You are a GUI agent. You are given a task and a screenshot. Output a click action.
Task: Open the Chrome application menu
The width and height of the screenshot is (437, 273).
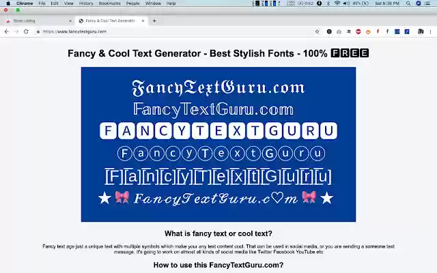point(25,3)
